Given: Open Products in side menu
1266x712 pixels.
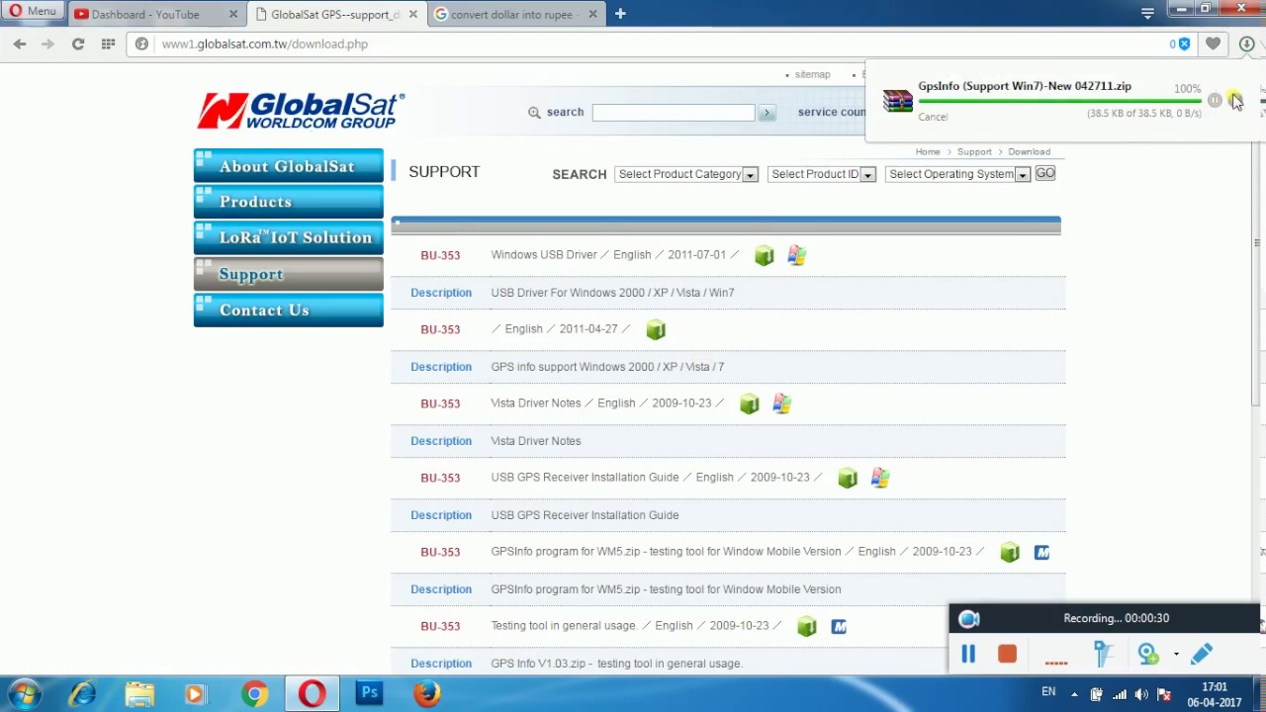Looking at the screenshot, I should [x=288, y=202].
